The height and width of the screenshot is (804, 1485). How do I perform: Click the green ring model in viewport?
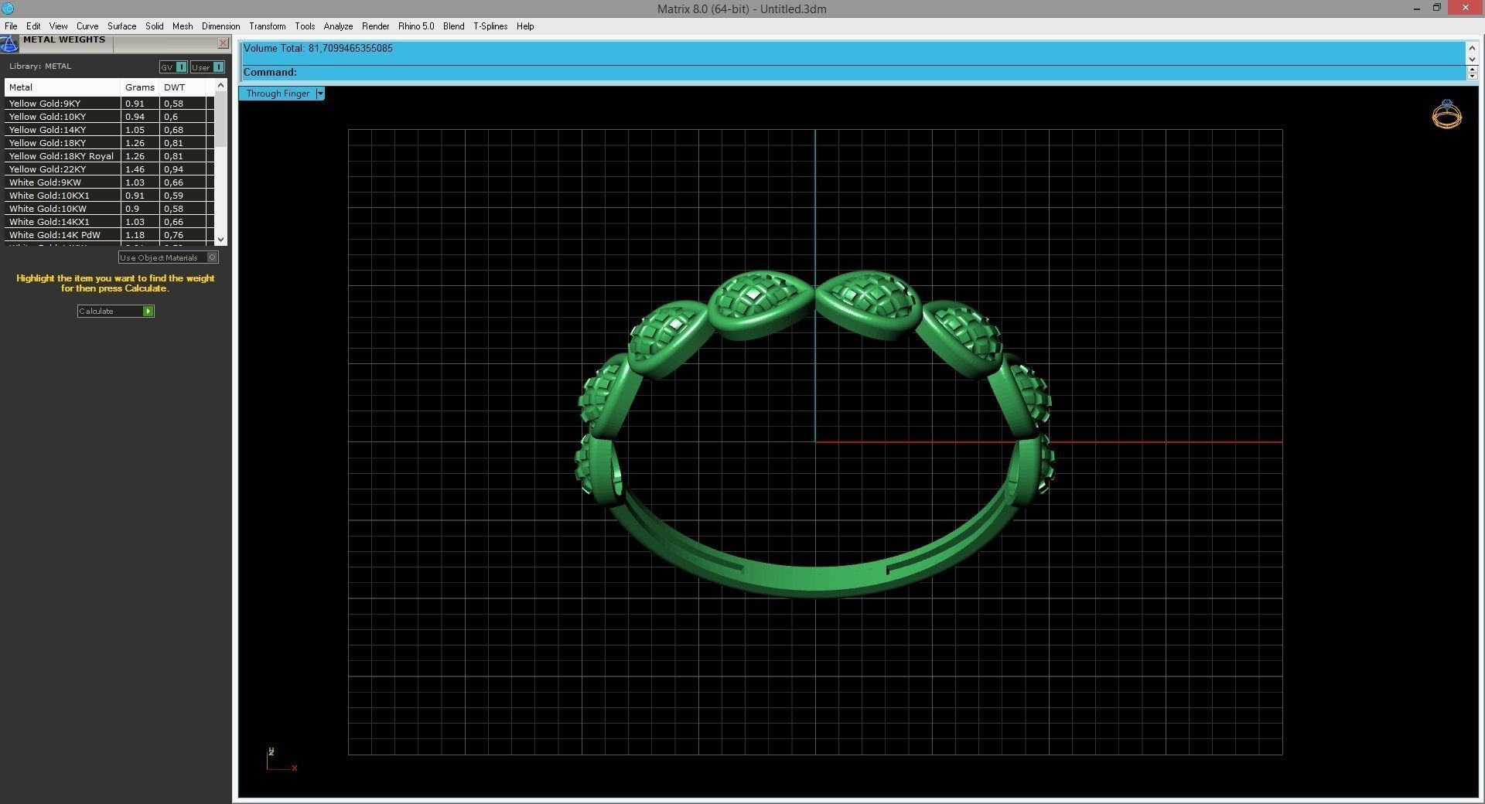click(x=815, y=433)
